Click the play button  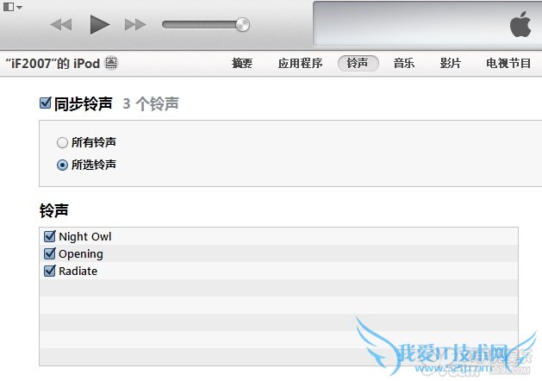100,24
